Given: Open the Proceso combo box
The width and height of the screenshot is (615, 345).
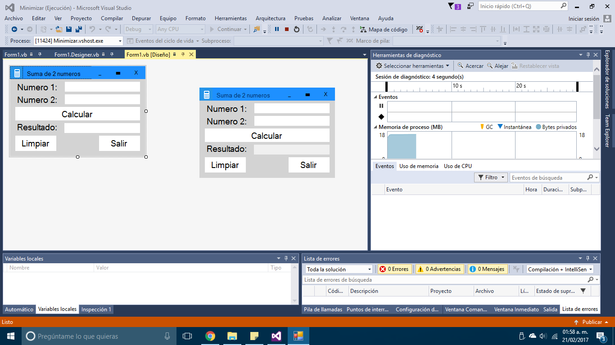Looking at the screenshot, I should (78, 41).
